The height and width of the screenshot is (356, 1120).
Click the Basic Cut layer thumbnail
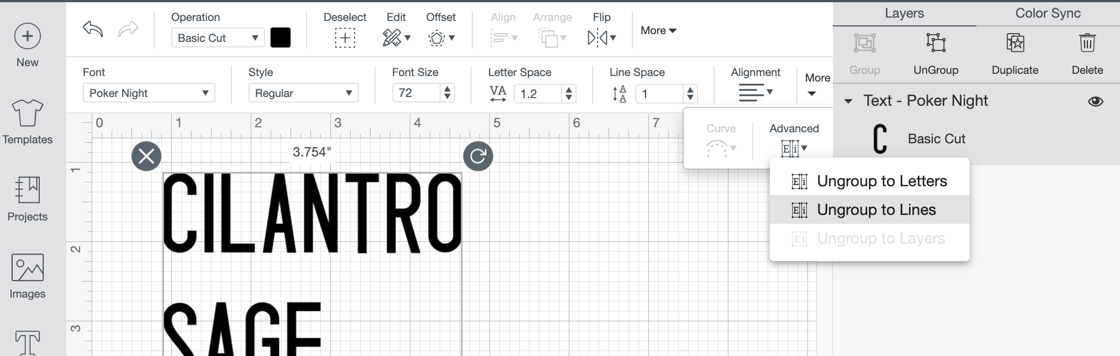[x=880, y=138]
